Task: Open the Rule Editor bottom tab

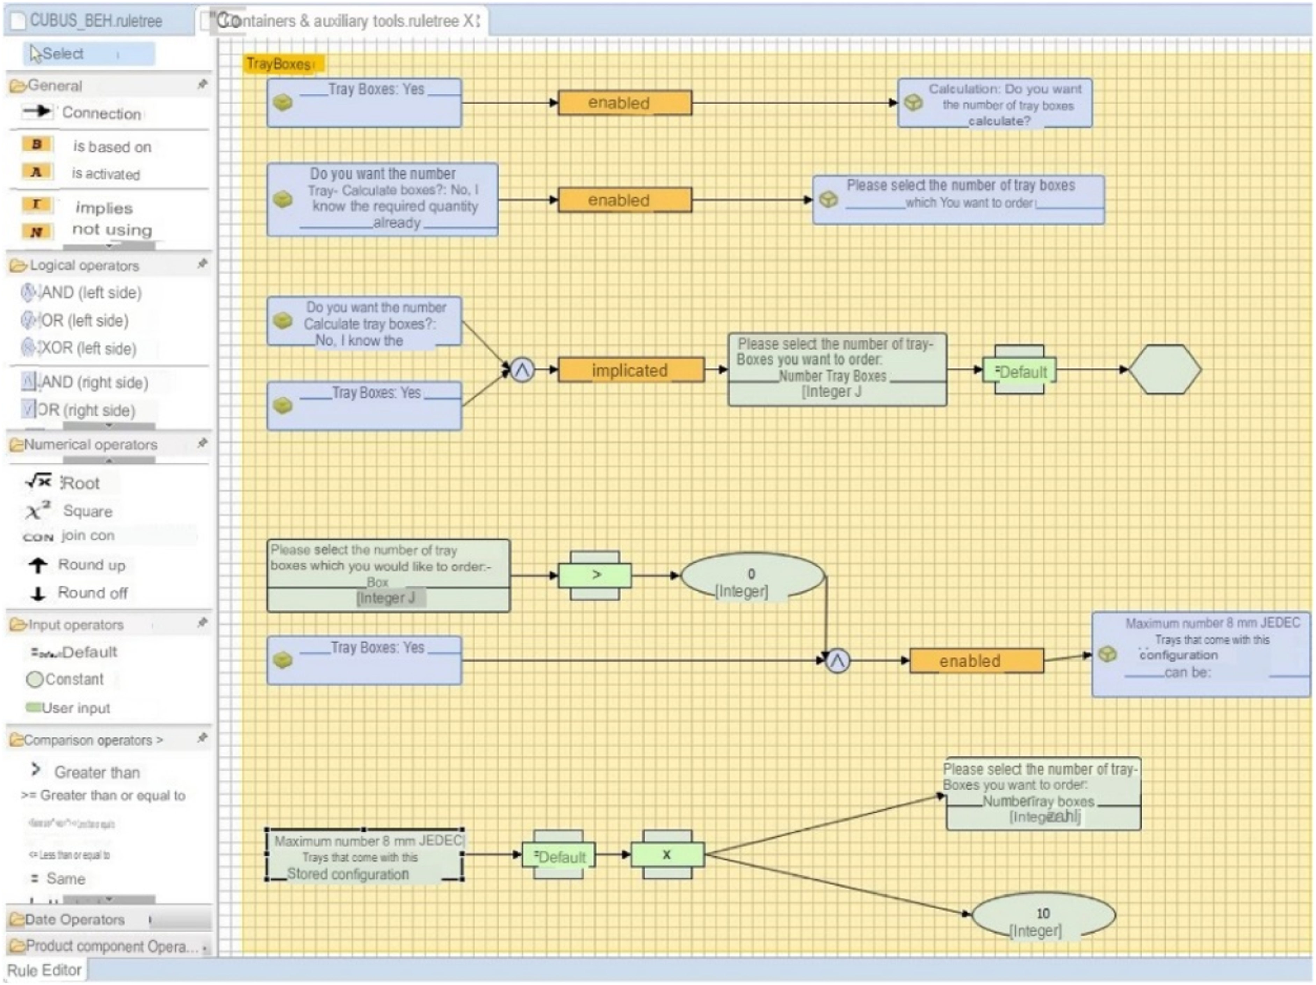Action: click(x=45, y=970)
